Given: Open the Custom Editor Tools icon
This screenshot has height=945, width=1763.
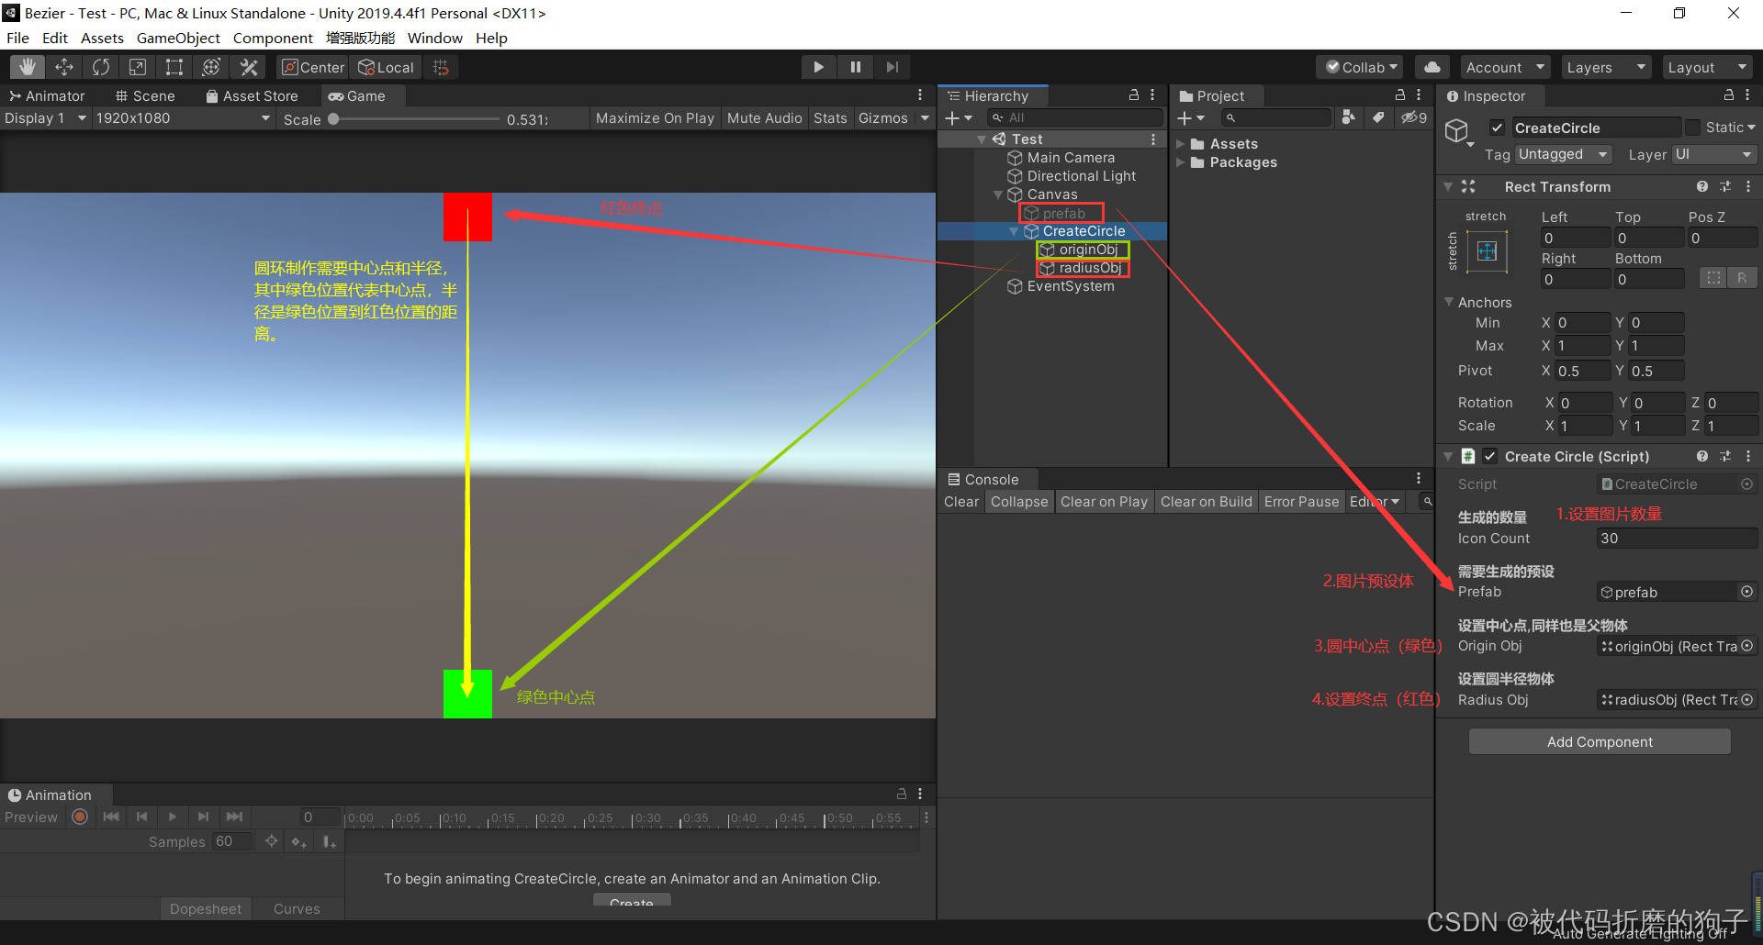Looking at the screenshot, I should click(x=247, y=66).
